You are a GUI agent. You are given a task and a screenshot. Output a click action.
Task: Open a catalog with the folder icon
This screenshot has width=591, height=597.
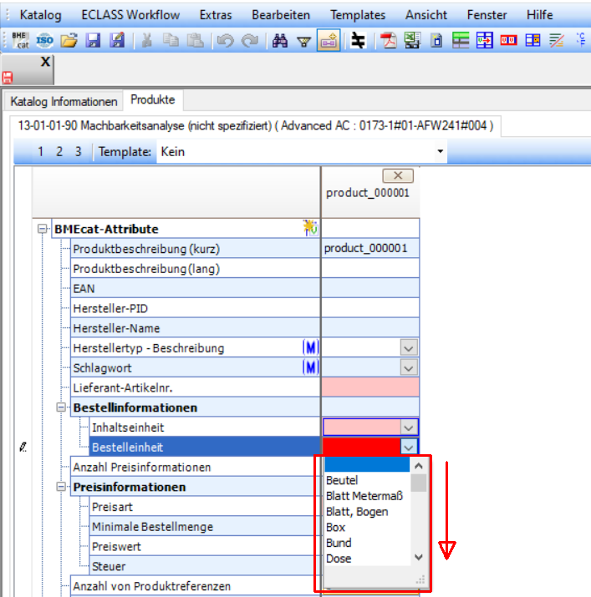pos(69,40)
